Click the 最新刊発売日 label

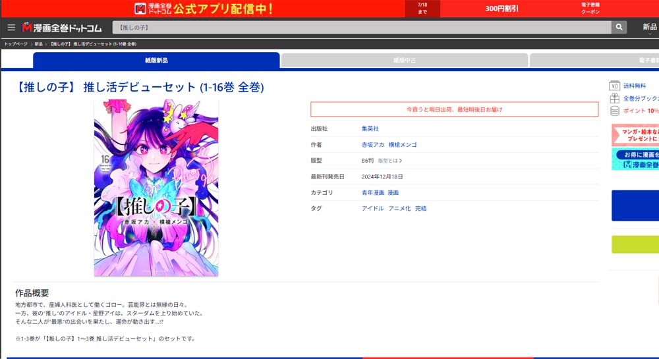(328, 177)
